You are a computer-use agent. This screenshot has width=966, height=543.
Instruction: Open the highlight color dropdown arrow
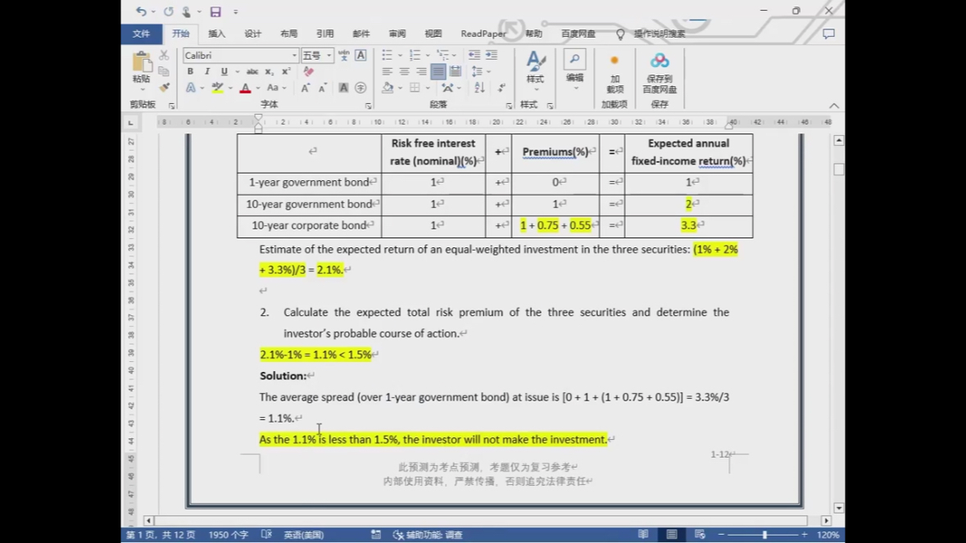pos(230,88)
